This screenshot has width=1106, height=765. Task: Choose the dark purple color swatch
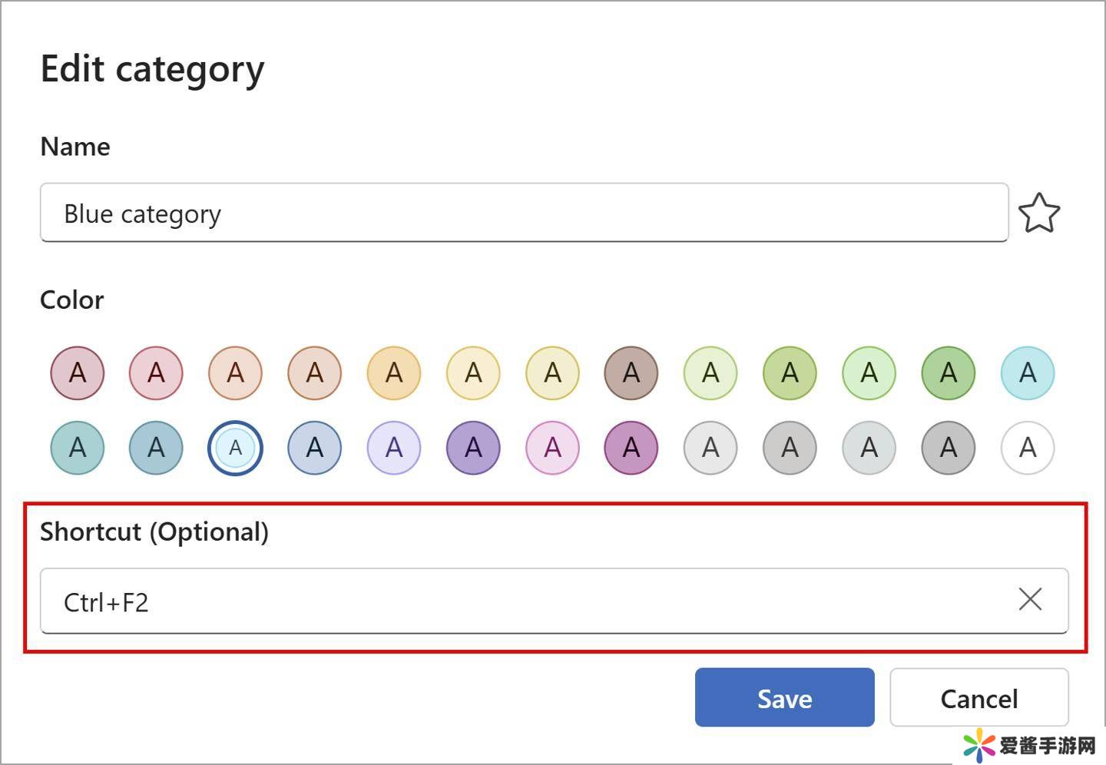473,448
